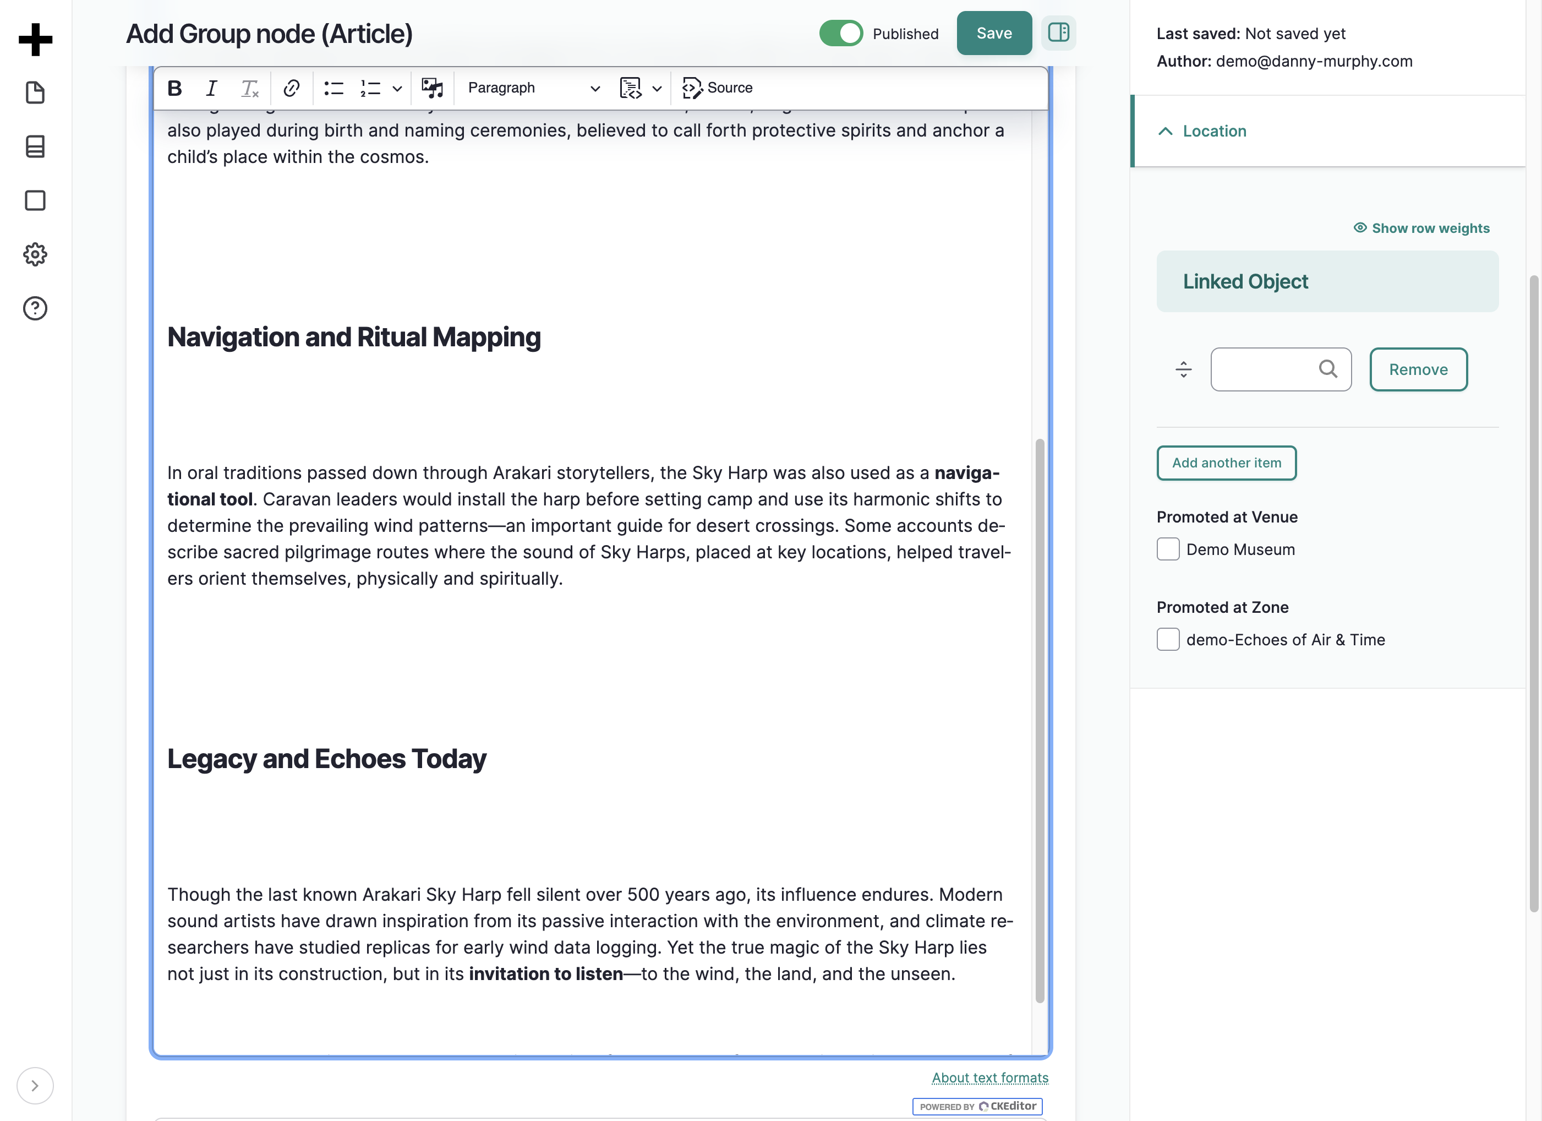Collapse the Location section

point(1327,131)
